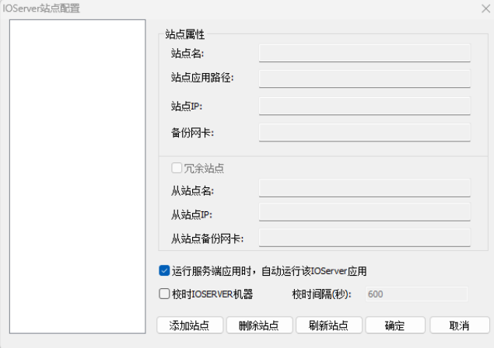494x348 pixels.
Task: Click the 从站点名 input field
Action: (x=365, y=188)
